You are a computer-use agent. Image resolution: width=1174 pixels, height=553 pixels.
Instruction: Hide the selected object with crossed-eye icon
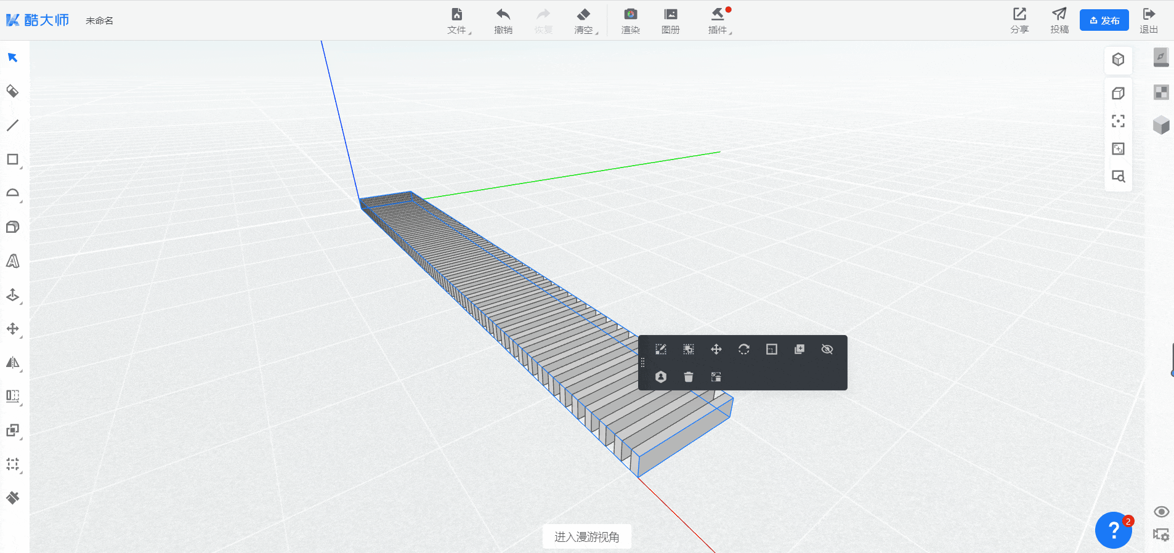tap(827, 350)
